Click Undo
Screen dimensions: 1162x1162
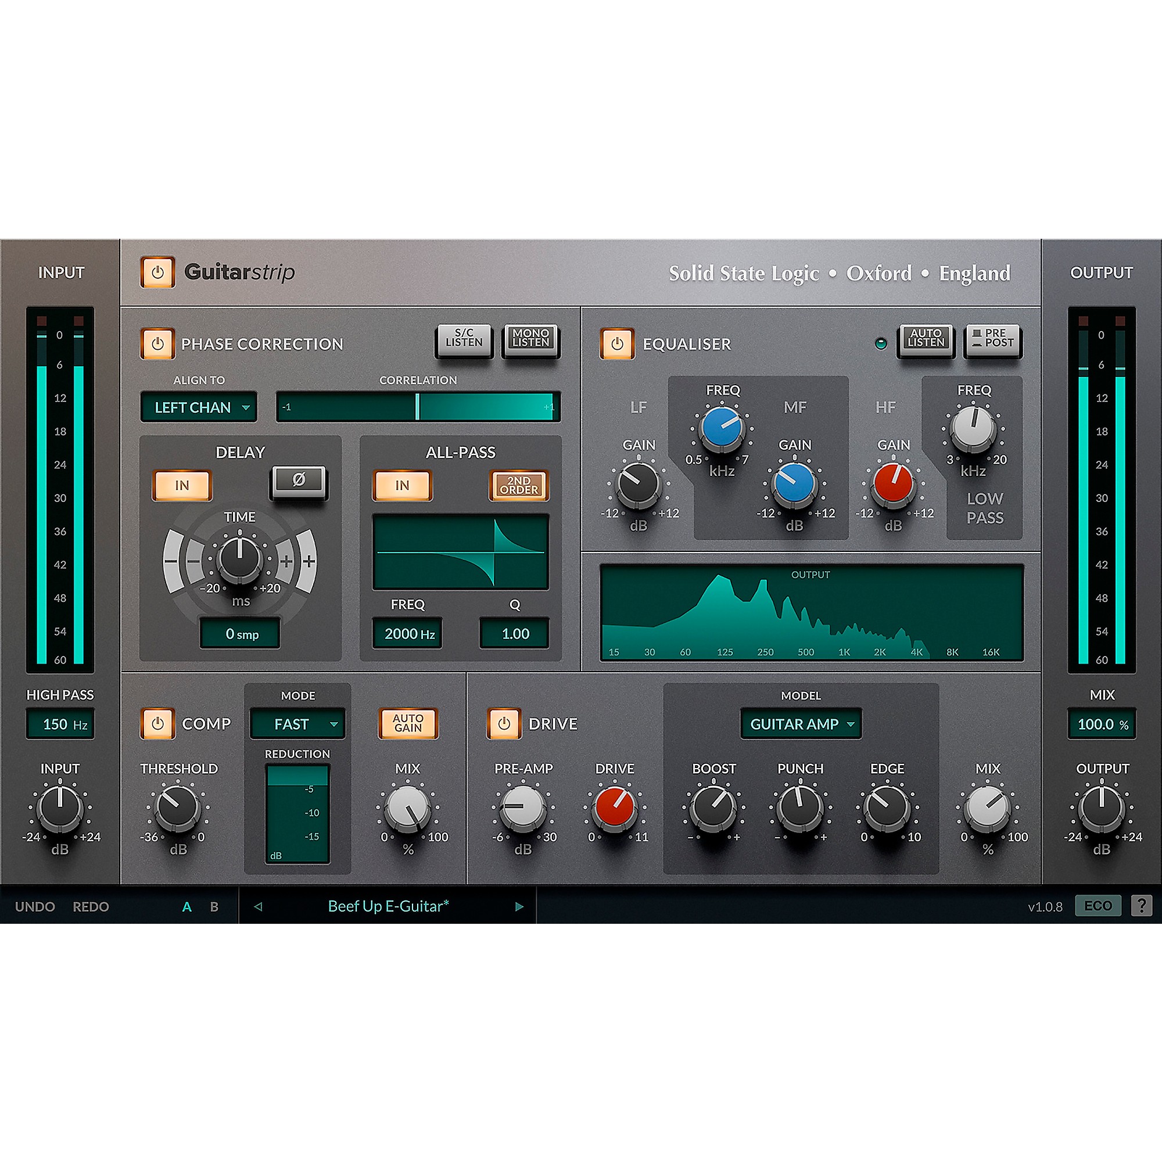point(35,907)
